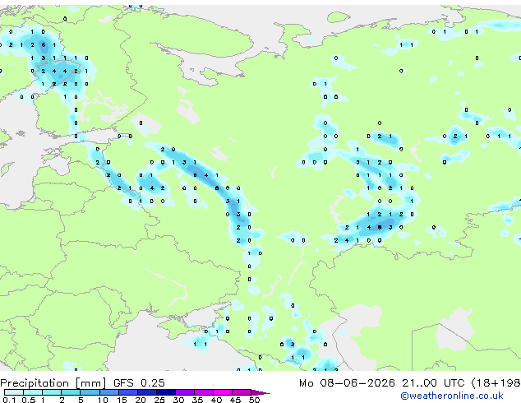Screen dimensions: 521x403
Task: Open the weatheronline.co.uk copyright link
Action: point(451,396)
